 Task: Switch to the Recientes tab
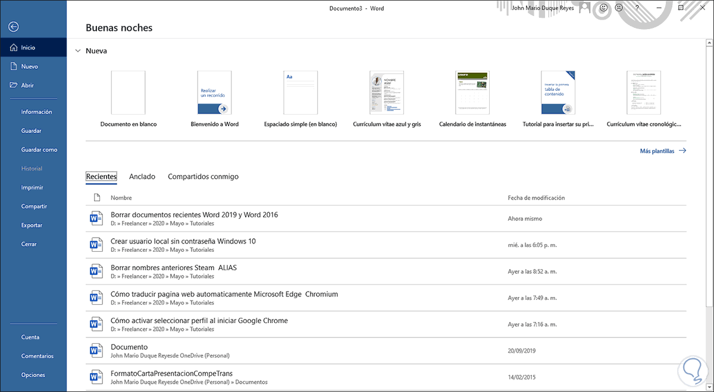101,176
